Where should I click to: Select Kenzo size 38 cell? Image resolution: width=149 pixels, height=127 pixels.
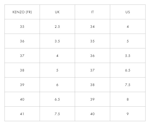22,70
